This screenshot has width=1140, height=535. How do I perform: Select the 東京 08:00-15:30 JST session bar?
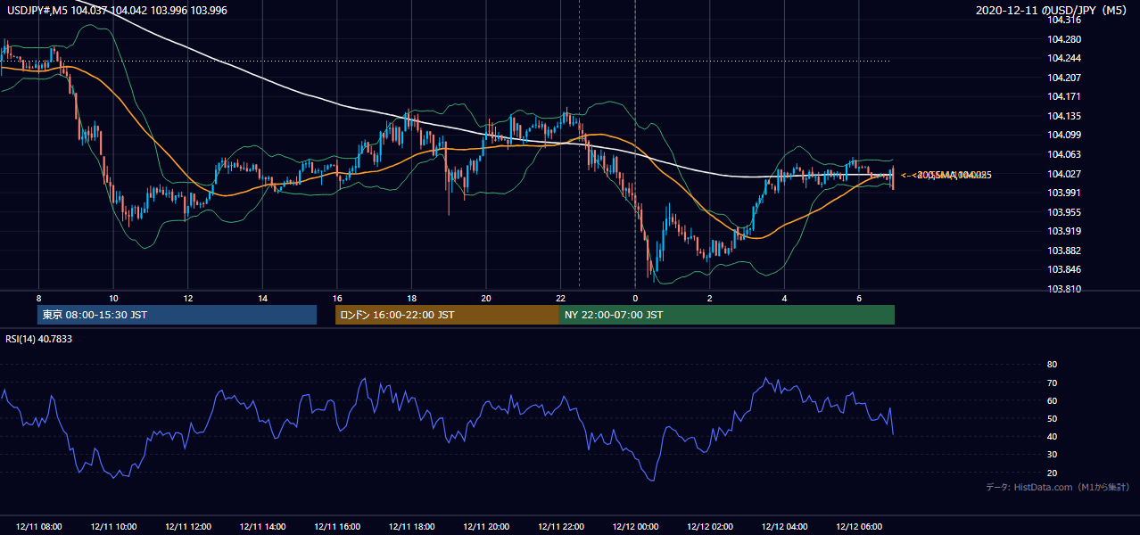click(x=178, y=315)
